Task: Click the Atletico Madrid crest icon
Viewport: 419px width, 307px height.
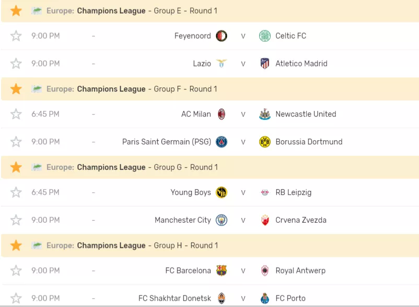Action: tap(265, 64)
